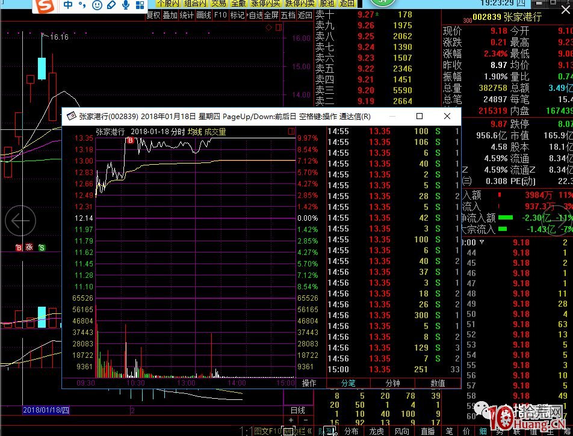Image resolution: width=573 pixels, height=436 pixels.
Task: Select the 15:00 closing tick row
Action: [393, 369]
